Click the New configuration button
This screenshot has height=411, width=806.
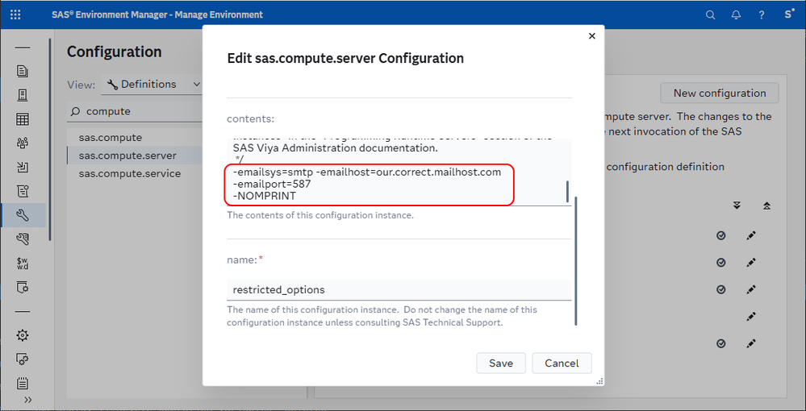click(x=719, y=93)
